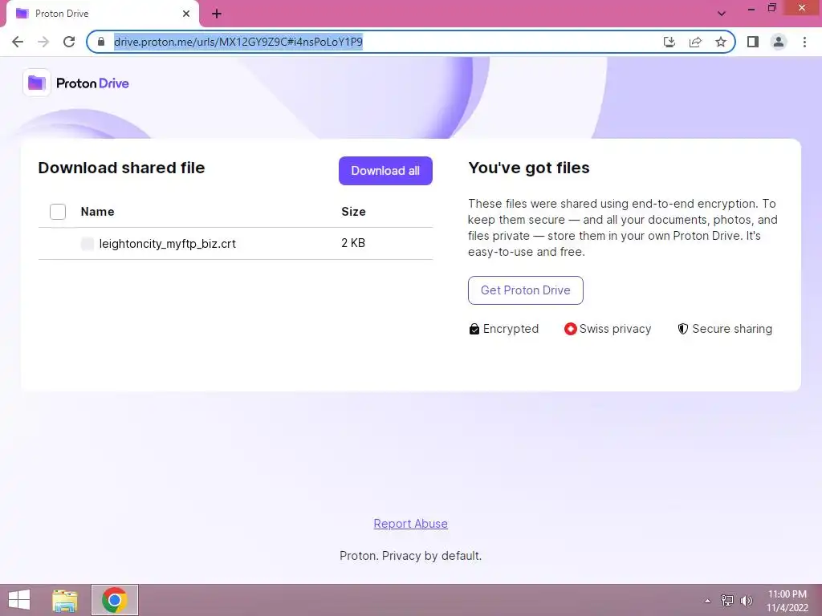This screenshot has height=616, width=822.
Task: Open the Report Abuse link
Action: click(410, 524)
